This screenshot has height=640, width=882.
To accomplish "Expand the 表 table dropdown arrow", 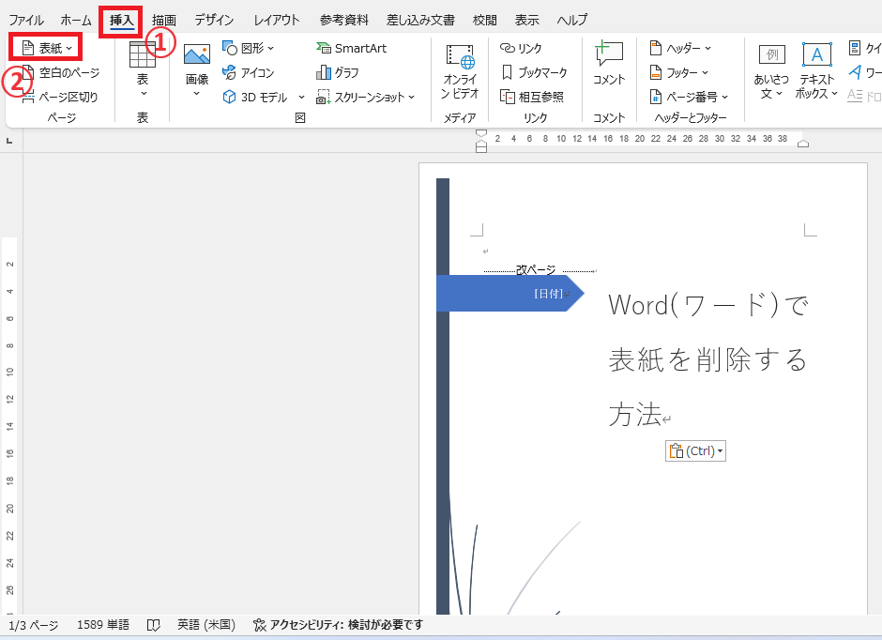I will click(x=144, y=93).
